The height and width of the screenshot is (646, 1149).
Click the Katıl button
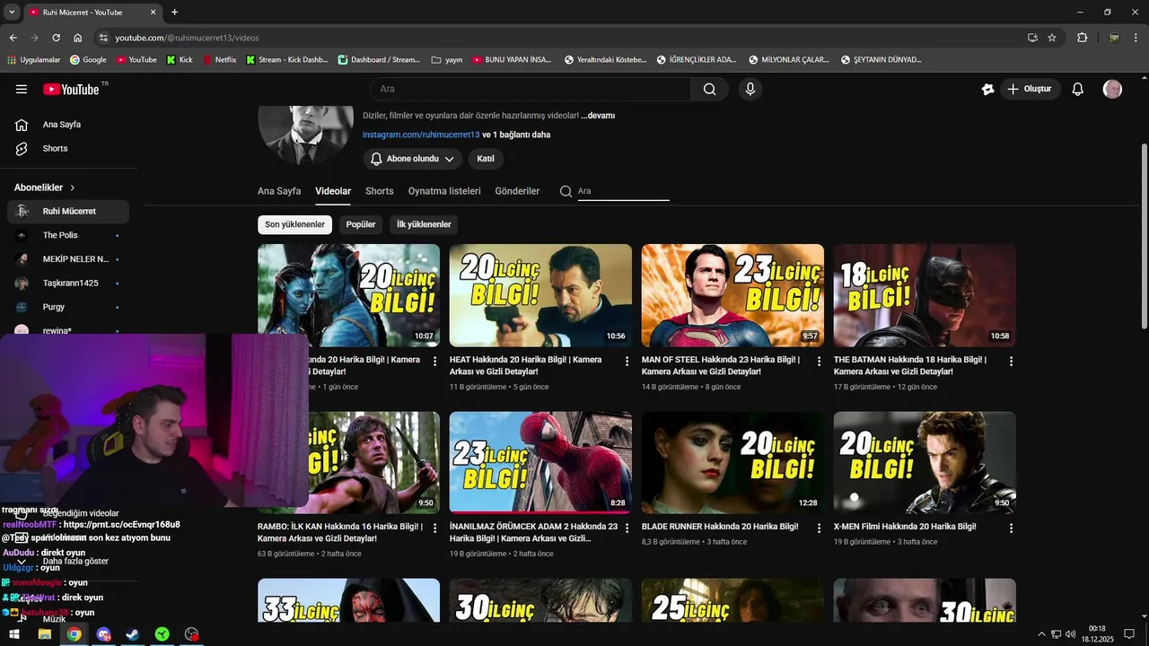(x=486, y=159)
